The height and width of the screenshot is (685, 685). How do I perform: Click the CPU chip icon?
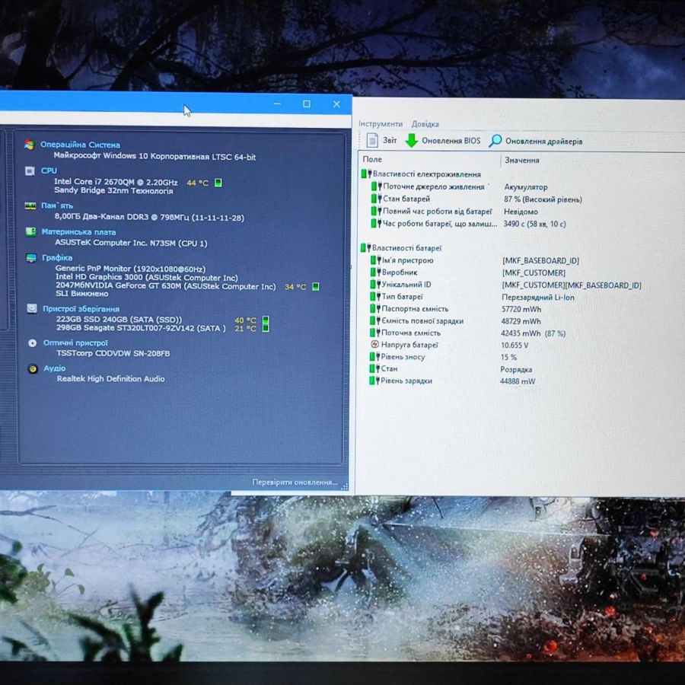[30, 170]
